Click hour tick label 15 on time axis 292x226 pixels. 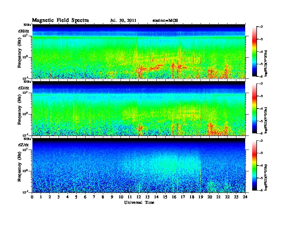click(165, 197)
